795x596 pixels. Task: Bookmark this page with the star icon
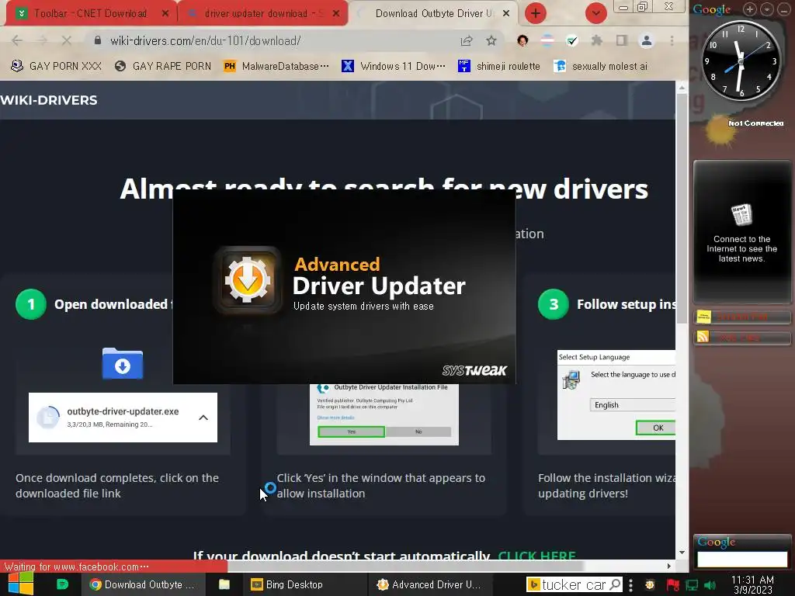(491, 40)
